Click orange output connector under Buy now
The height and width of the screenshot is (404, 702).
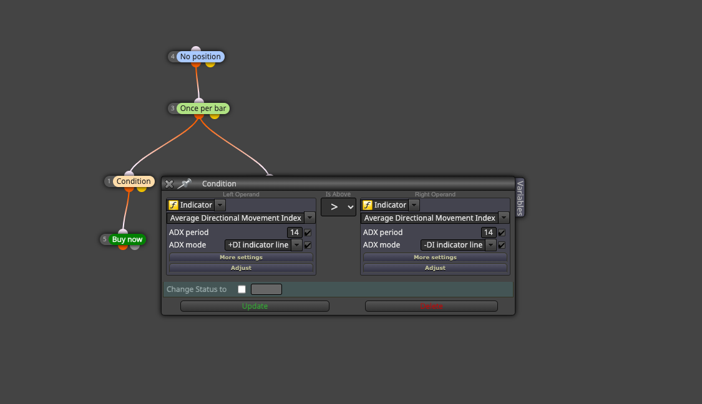pyautogui.click(x=123, y=247)
